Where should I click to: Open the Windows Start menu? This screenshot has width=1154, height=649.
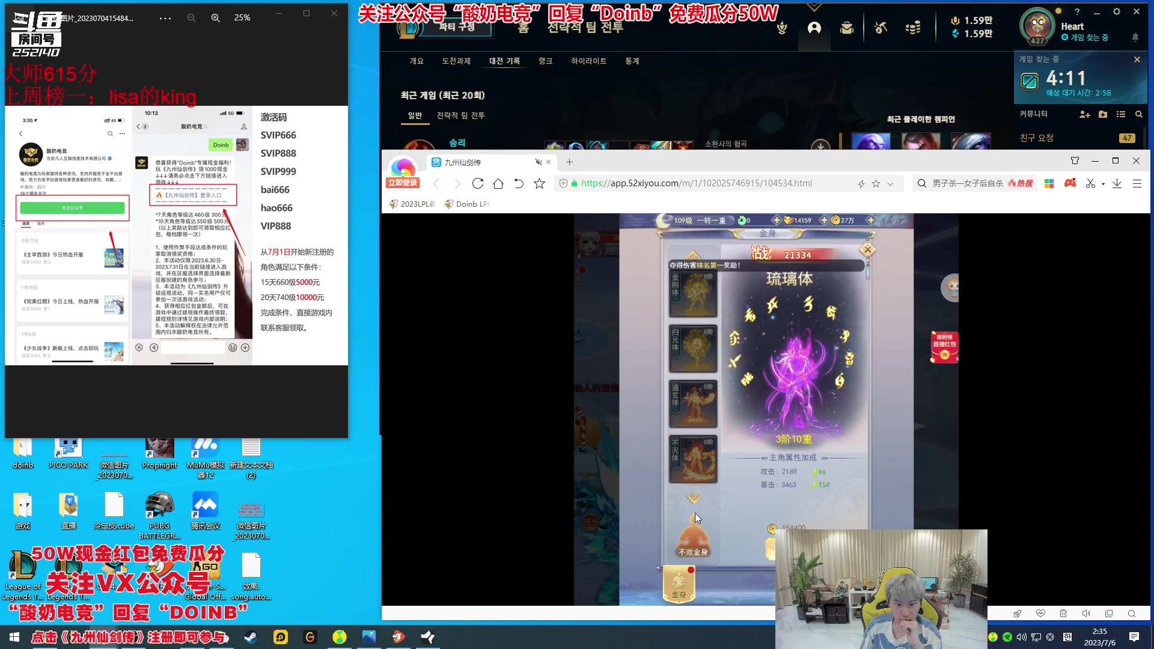click(x=14, y=637)
